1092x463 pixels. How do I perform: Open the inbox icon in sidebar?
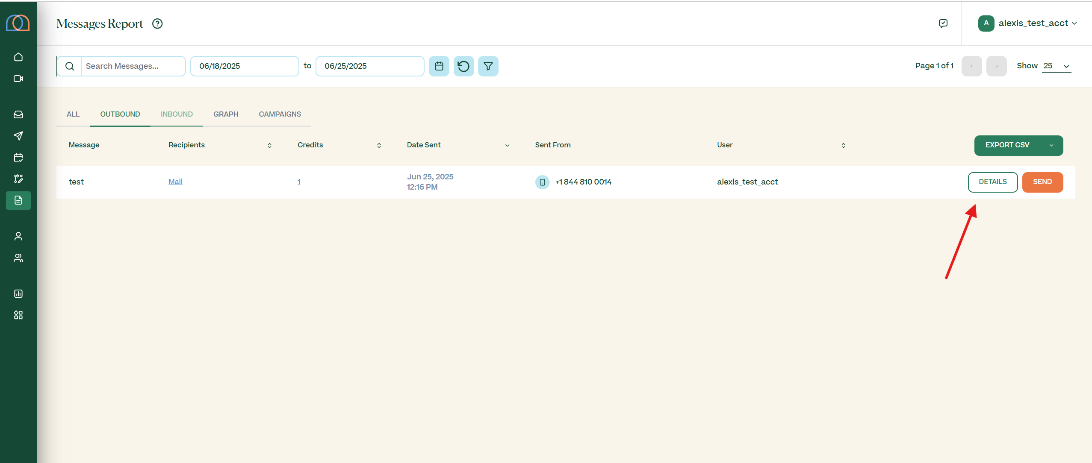tap(18, 114)
